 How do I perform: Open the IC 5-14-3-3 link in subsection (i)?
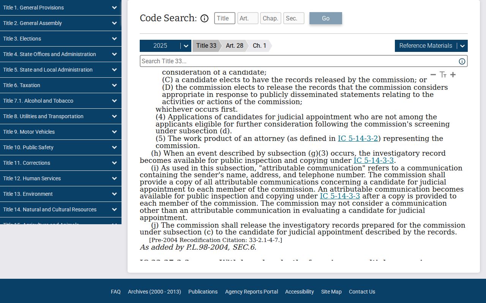[x=340, y=196]
